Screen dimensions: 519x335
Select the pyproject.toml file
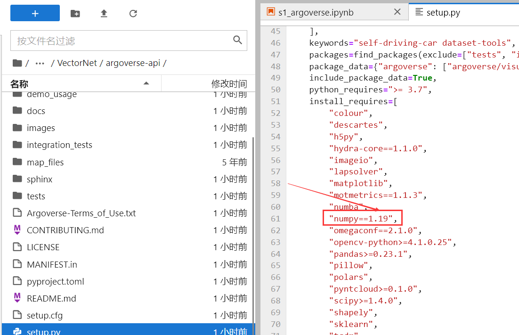coord(55,281)
